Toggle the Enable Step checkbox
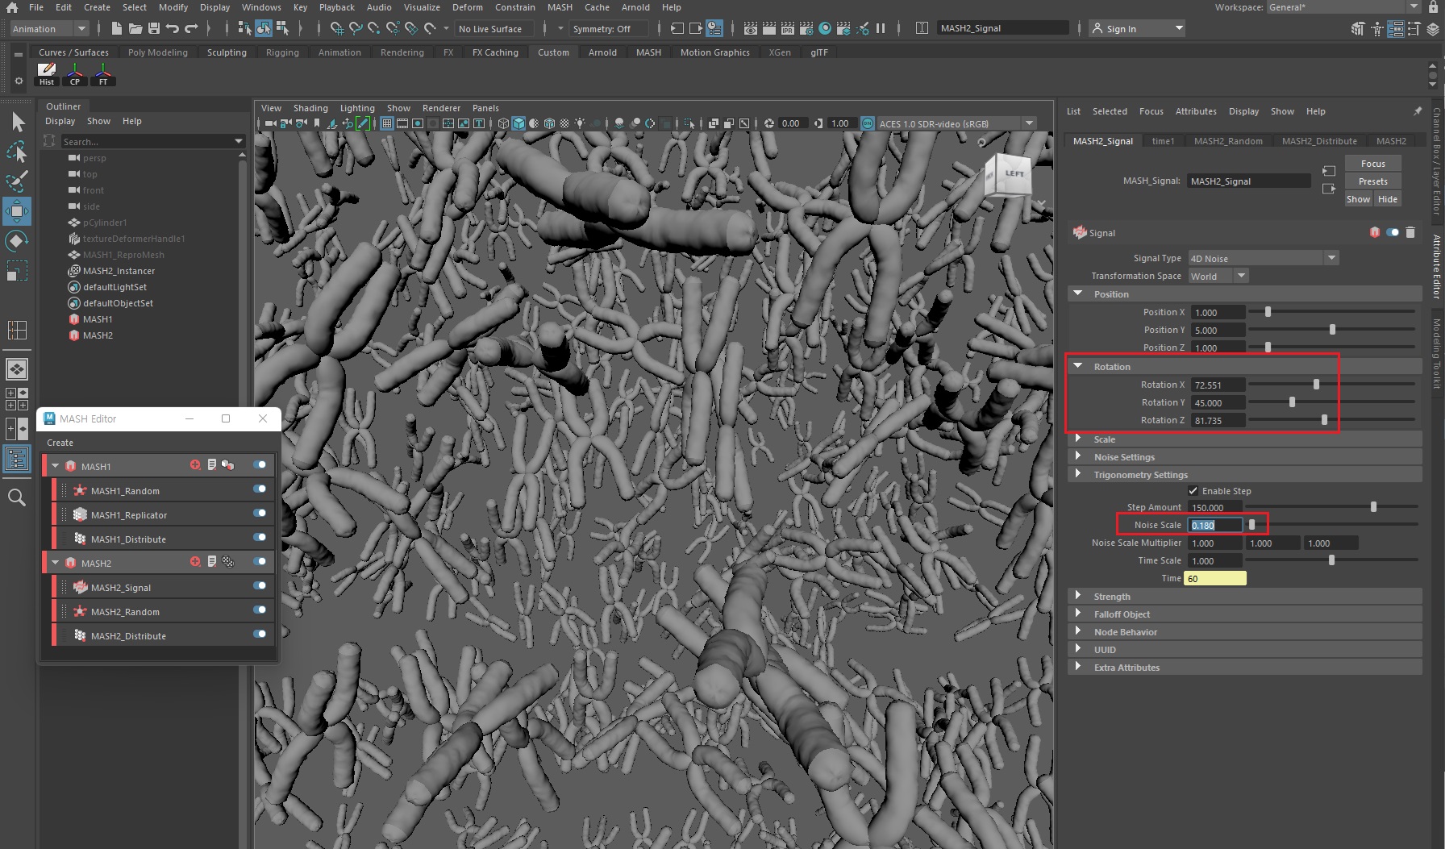This screenshot has width=1445, height=849. (1193, 491)
